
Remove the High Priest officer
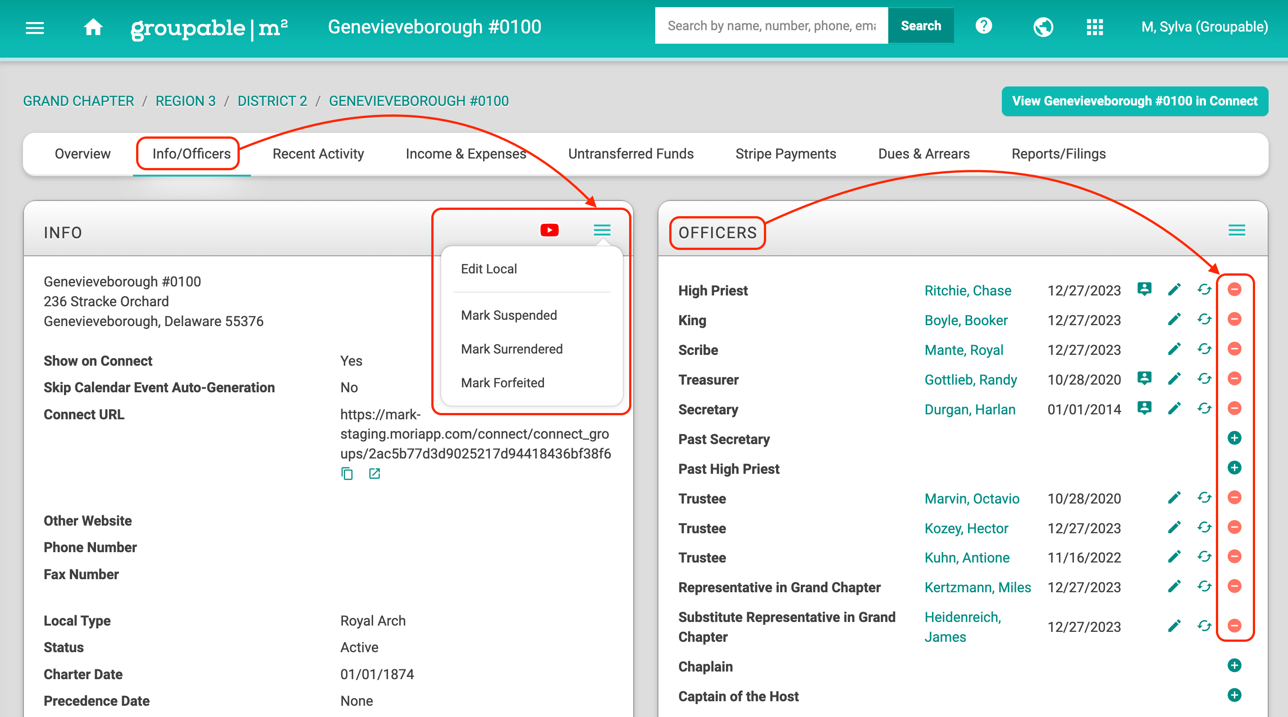[x=1234, y=289]
